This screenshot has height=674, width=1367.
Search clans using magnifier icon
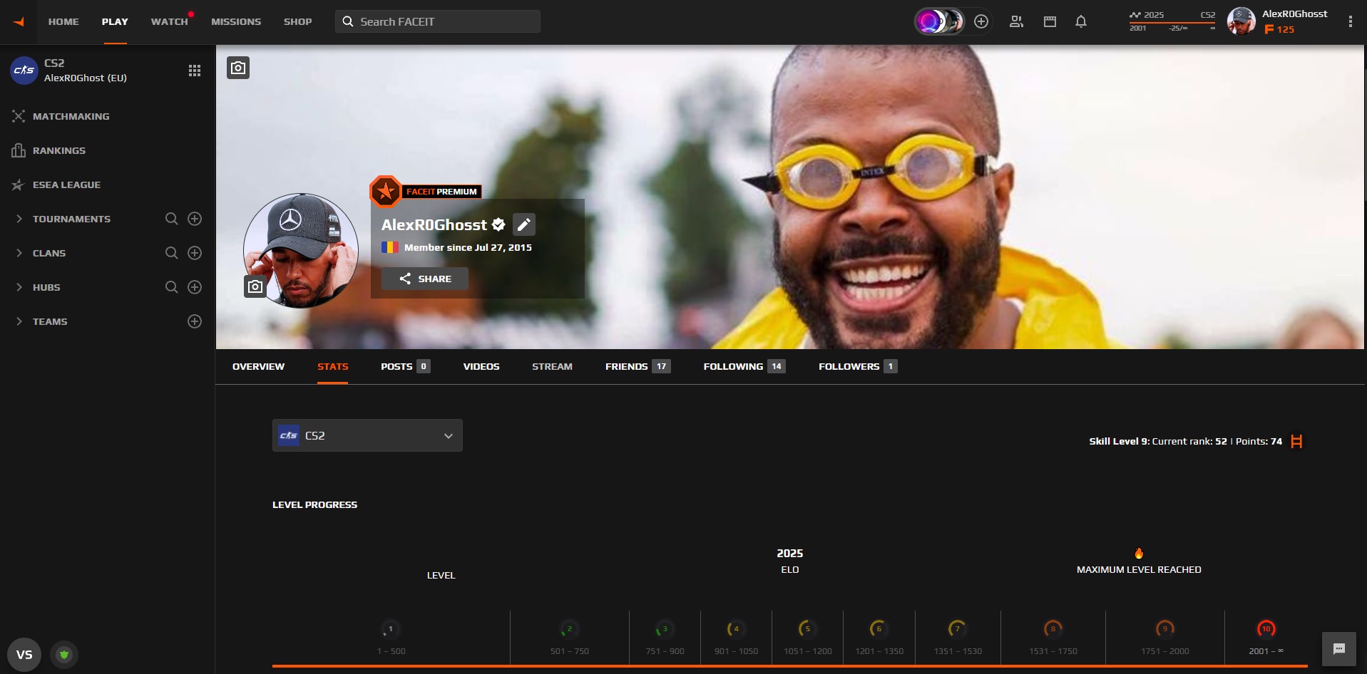(x=172, y=253)
